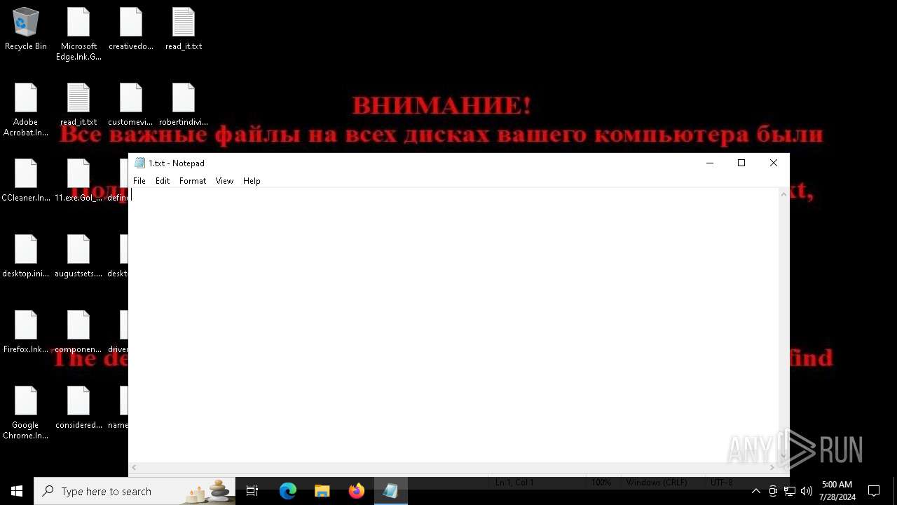This screenshot has height=505, width=897.
Task: Open the Windows Start menu
Action: (x=17, y=491)
